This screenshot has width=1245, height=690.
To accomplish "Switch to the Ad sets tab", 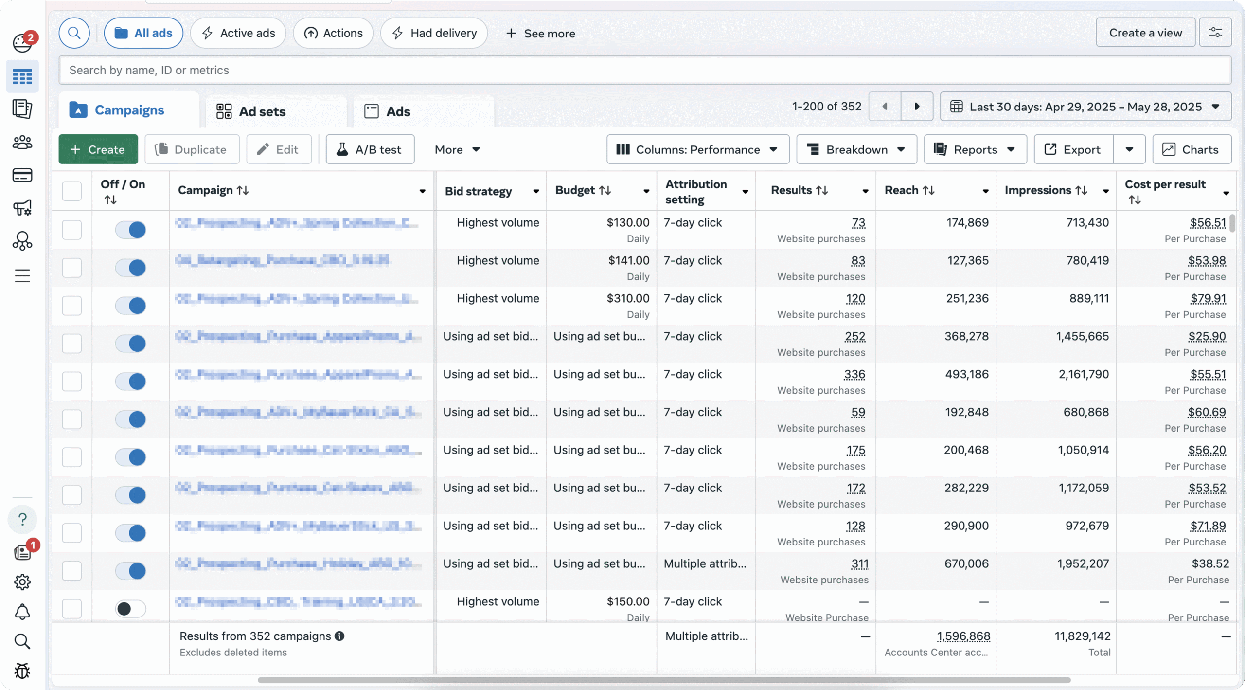I will 276,111.
